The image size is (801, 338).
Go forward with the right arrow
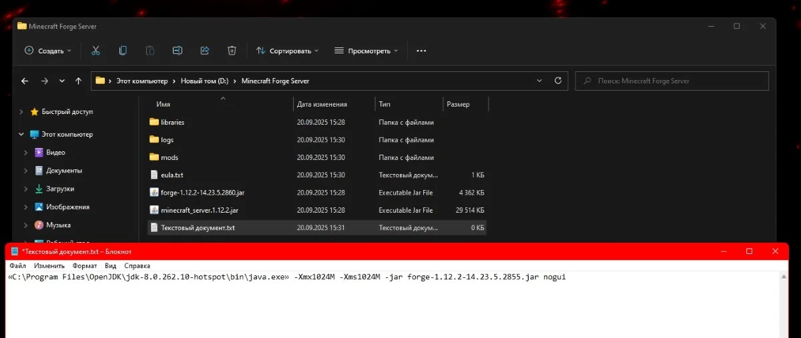44,81
